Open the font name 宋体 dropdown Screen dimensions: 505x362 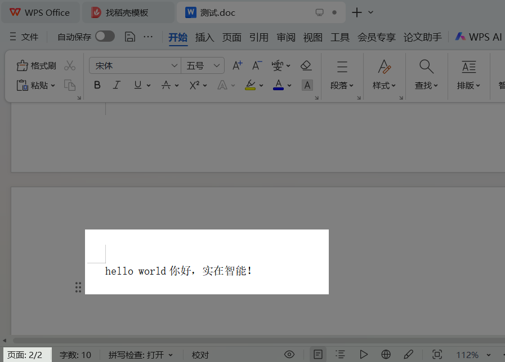pyautogui.click(x=174, y=66)
